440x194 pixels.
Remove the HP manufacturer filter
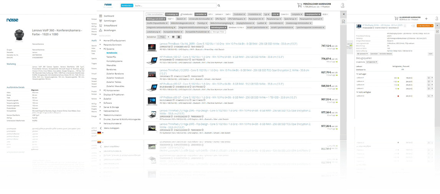tap(212, 14)
